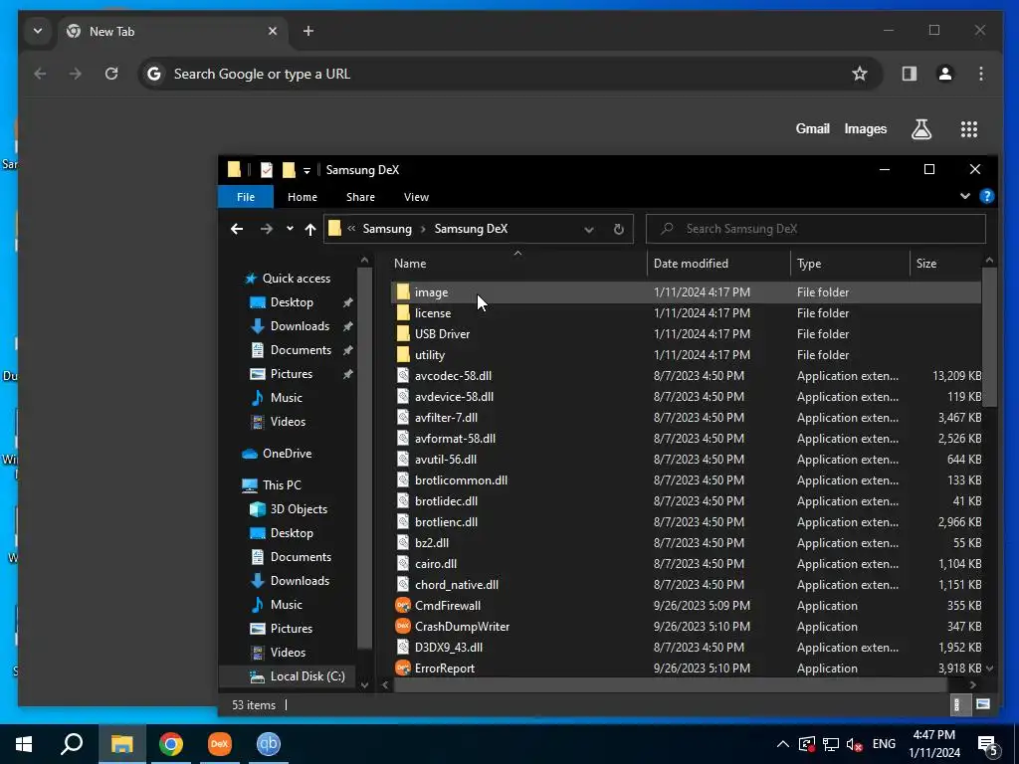Viewport: 1019px width, 764px height.
Task: Expand the File Explorer ribbon
Action: coord(965,196)
